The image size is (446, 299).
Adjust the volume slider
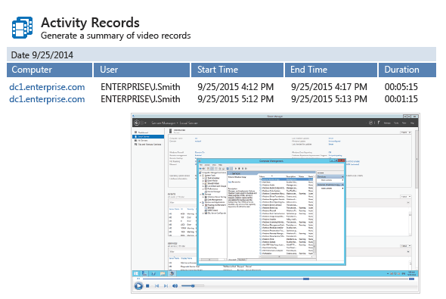193,285
